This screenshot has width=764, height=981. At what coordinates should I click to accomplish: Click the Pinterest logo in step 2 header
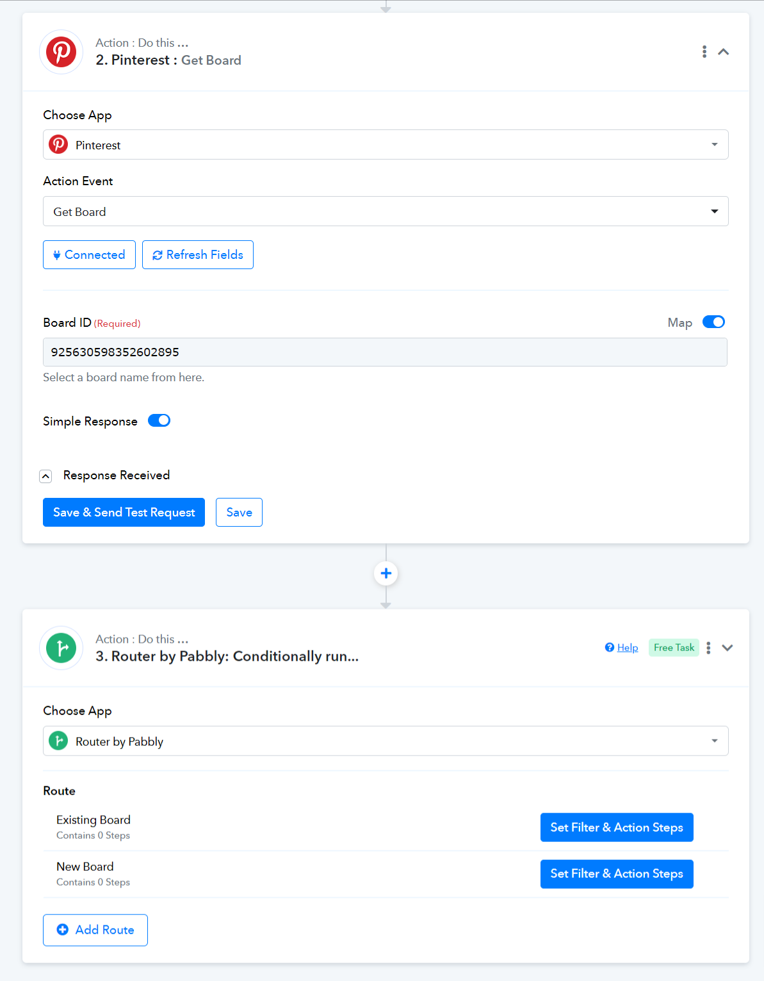click(x=61, y=52)
